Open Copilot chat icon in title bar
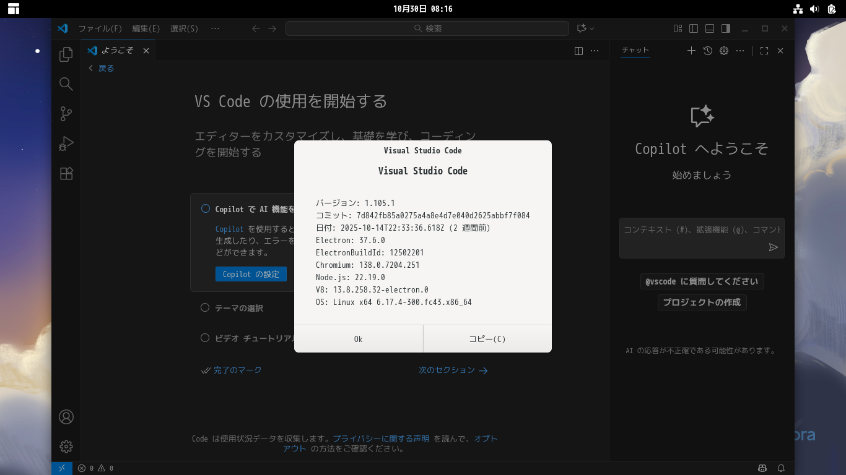 (x=581, y=28)
